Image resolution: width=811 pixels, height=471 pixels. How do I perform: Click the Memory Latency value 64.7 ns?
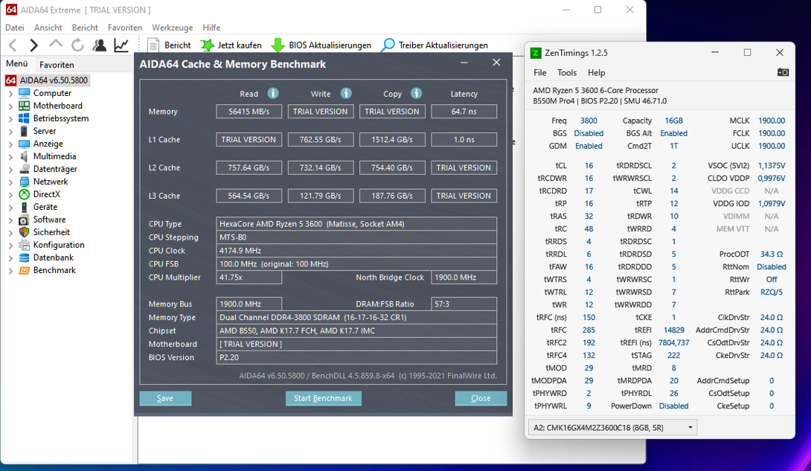tap(464, 112)
